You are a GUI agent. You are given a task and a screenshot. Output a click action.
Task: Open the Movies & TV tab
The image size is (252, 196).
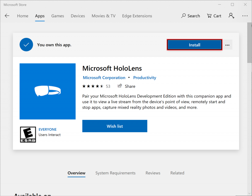click(104, 16)
